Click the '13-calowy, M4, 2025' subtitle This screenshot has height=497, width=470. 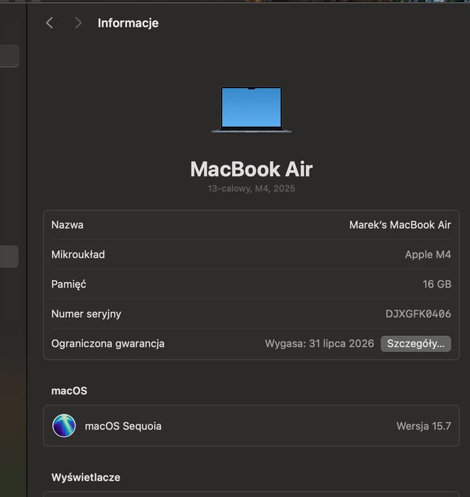coord(251,188)
